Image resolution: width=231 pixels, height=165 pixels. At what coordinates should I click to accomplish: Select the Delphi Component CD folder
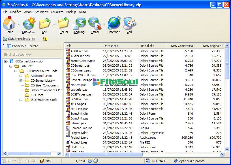[46, 90]
